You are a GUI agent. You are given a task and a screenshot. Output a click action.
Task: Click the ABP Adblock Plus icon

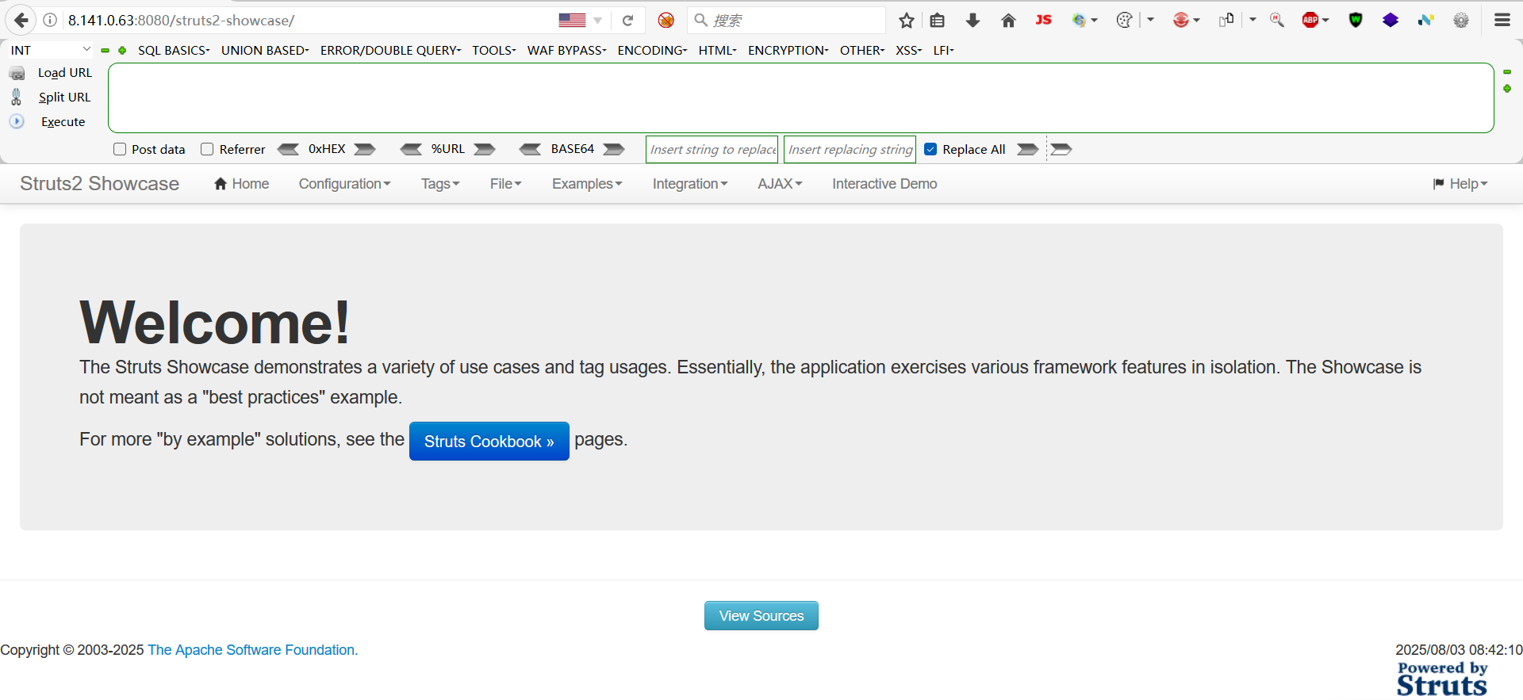tap(1310, 21)
